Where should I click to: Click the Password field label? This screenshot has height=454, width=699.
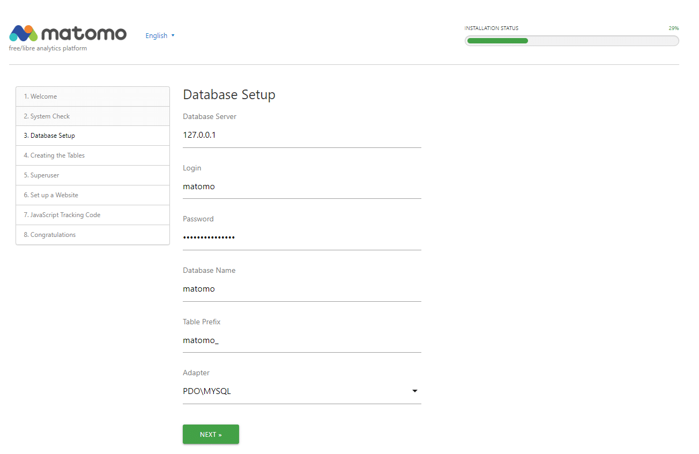click(198, 219)
